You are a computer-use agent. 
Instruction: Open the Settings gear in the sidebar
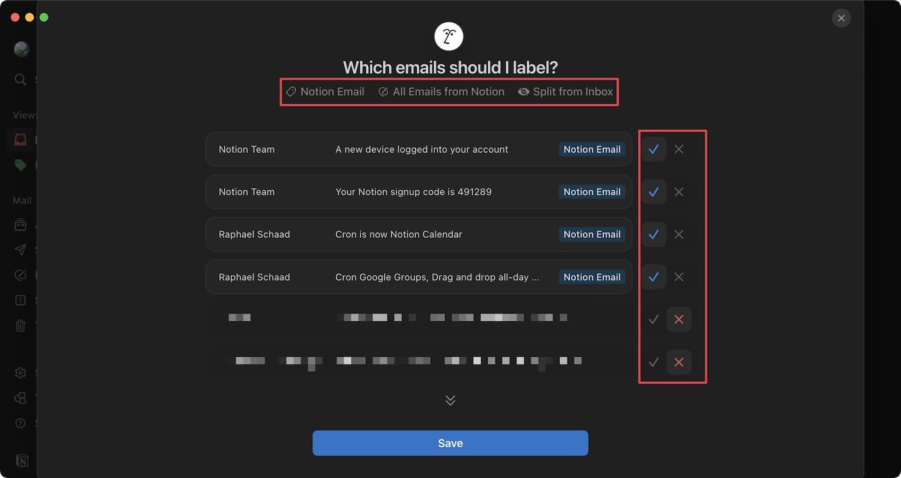[20, 373]
